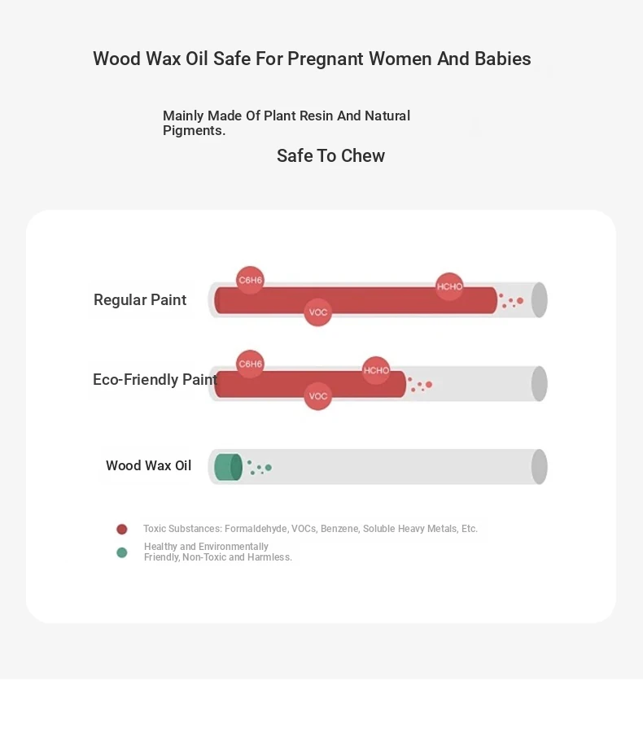Select the Wood Wax Oil row label

[148, 466]
